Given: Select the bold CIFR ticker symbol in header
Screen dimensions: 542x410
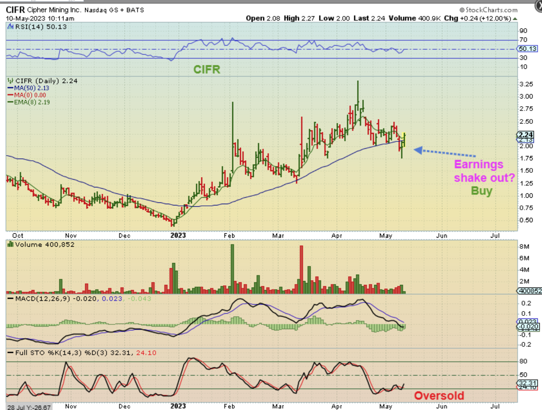Looking at the screenshot, I should click(x=15, y=10).
